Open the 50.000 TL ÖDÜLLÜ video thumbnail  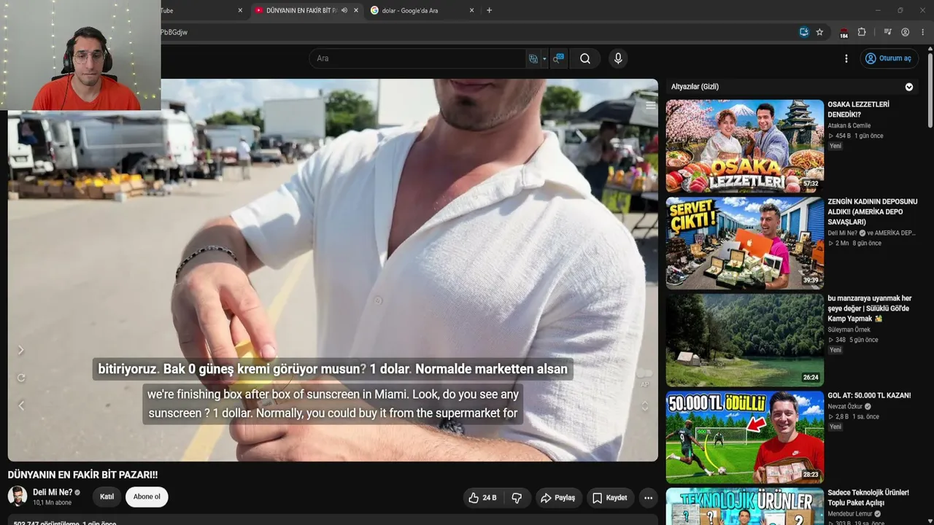745,437
